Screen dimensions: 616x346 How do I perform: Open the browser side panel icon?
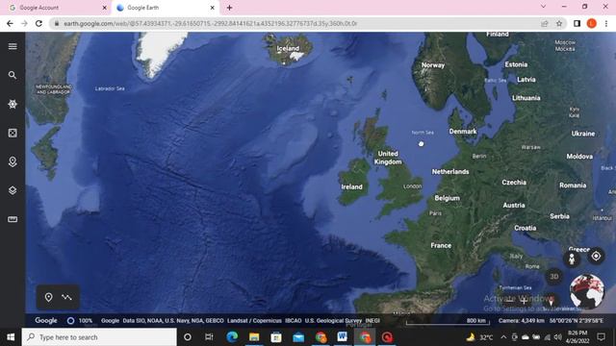tap(577, 23)
